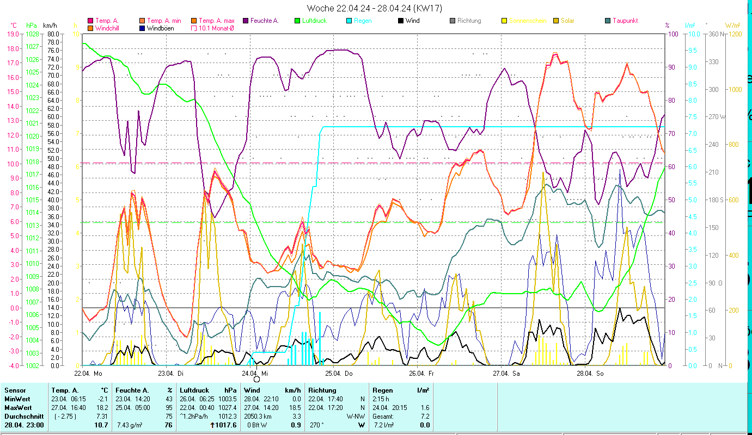Click the '24.04. Mi' date label
This screenshot has width=752, height=435.
coord(255,374)
